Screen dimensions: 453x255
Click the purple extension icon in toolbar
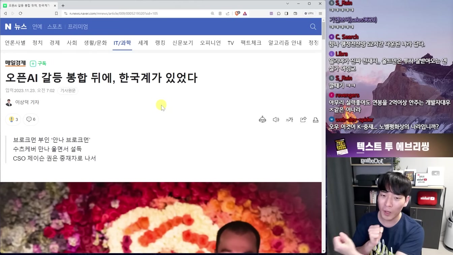(271, 13)
